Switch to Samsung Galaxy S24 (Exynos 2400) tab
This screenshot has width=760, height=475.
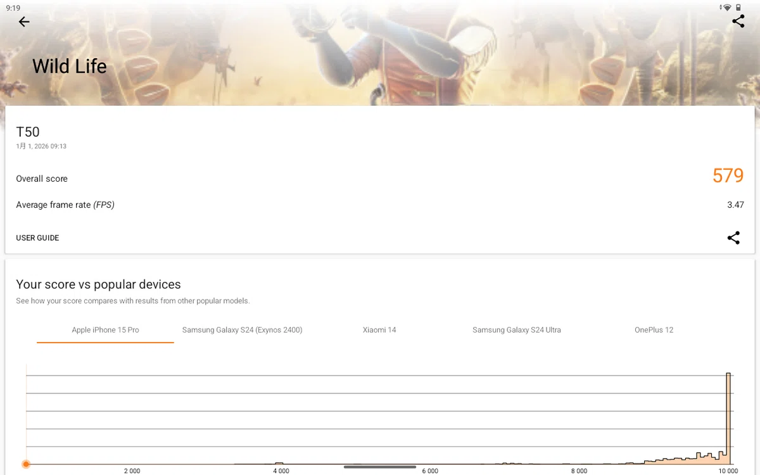[x=242, y=330]
